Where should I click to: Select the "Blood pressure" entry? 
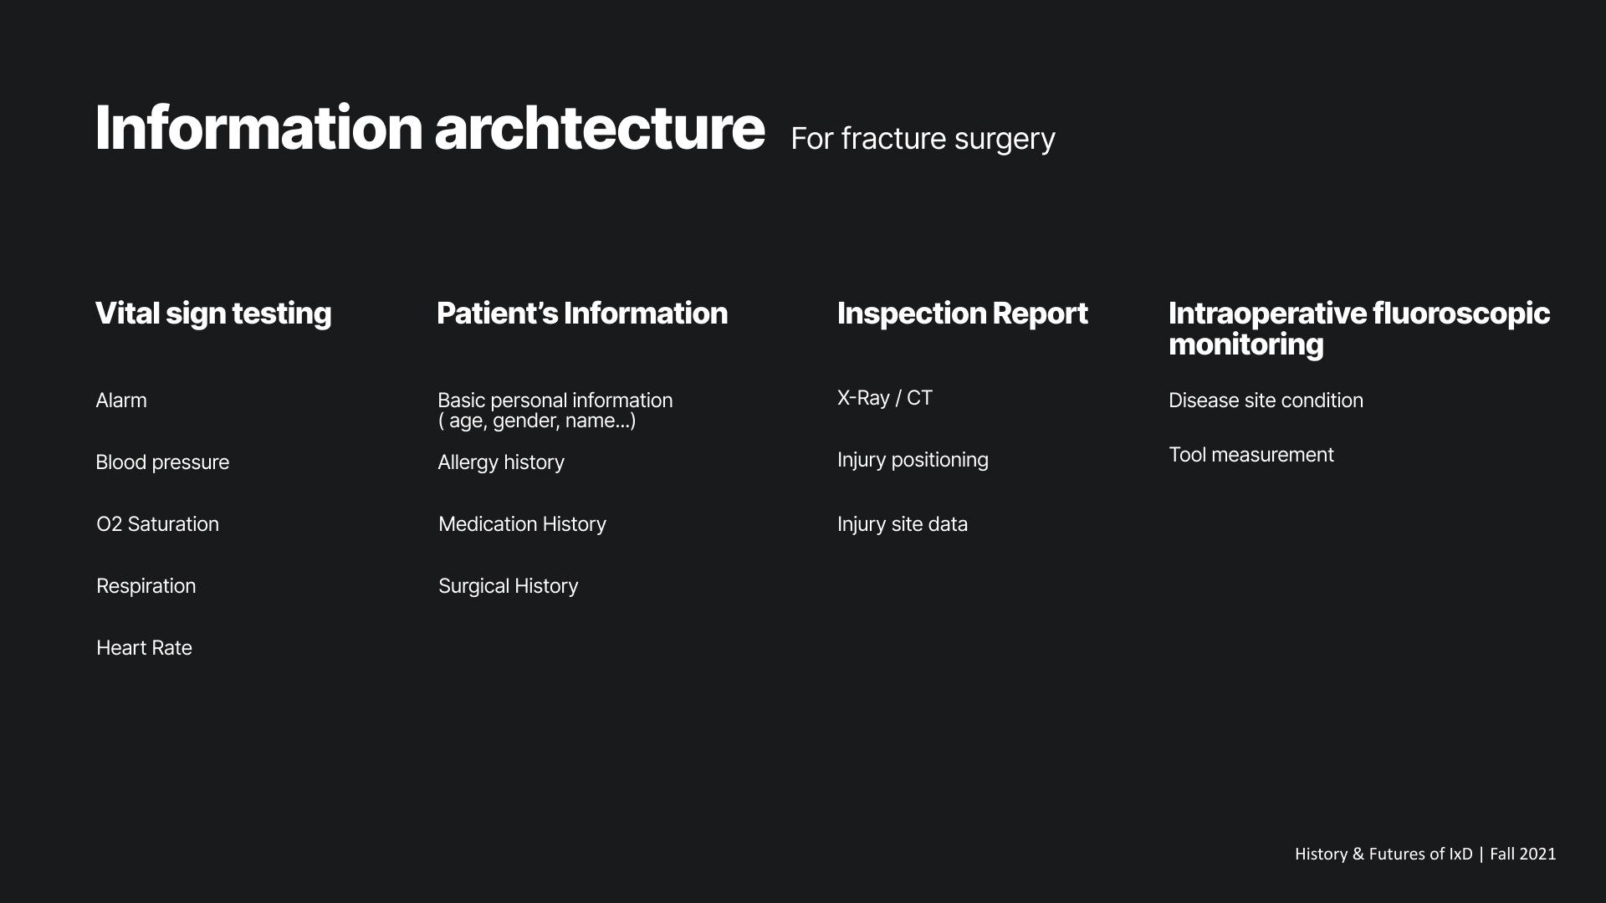tap(162, 462)
